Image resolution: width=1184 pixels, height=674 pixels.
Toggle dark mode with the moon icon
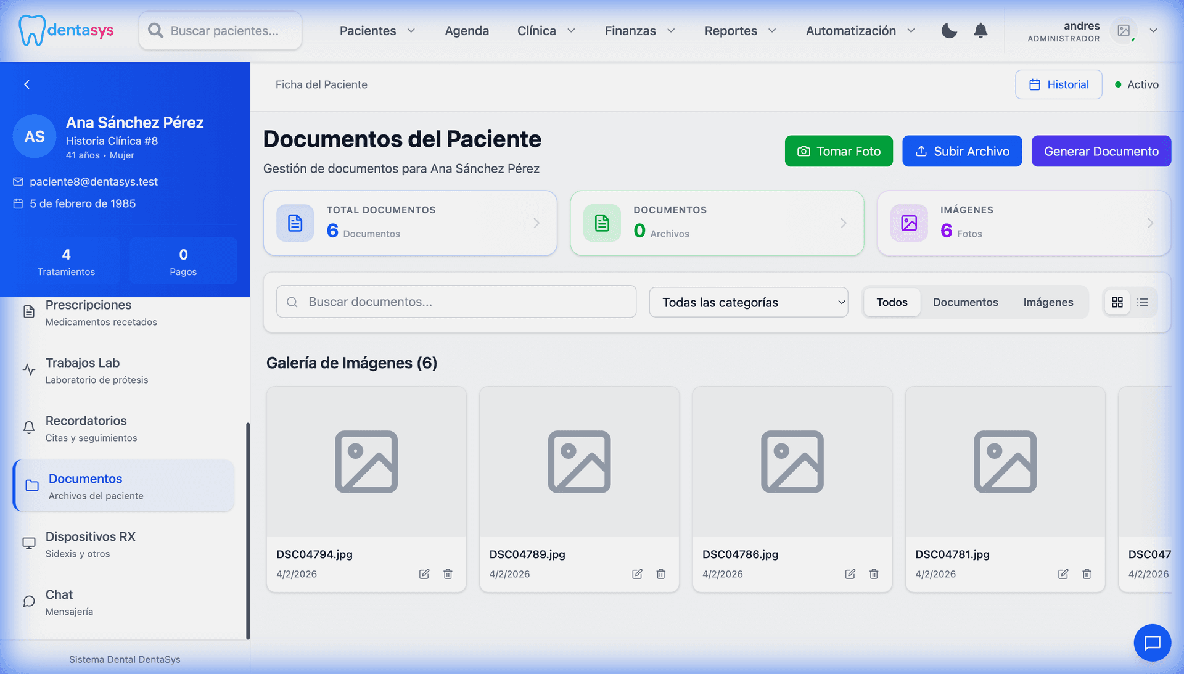tap(948, 30)
